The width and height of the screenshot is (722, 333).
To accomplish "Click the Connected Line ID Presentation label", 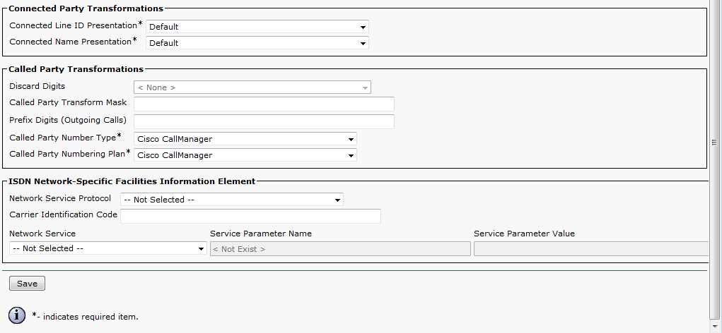I will tap(73, 25).
